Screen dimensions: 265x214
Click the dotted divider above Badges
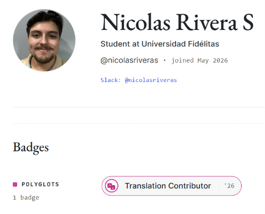pyautogui.click(x=138, y=123)
